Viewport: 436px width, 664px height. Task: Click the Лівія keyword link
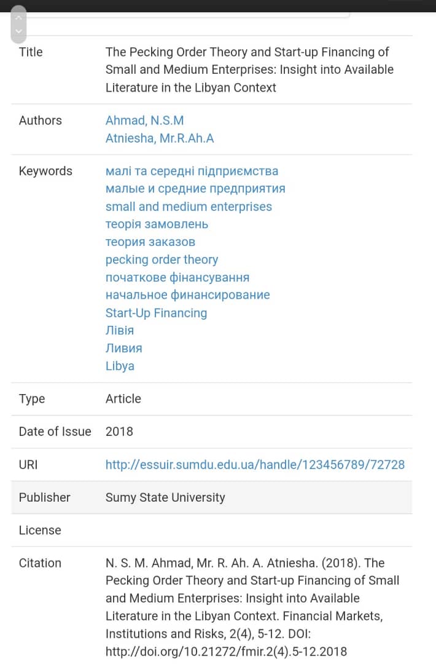pos(120,330)
